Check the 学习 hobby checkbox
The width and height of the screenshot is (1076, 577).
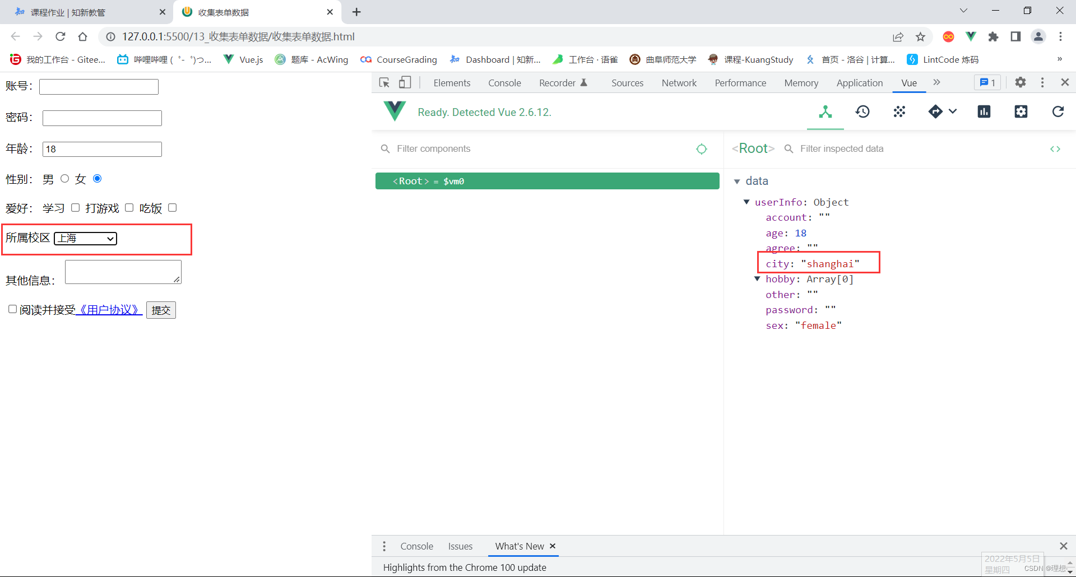point(76,208)
